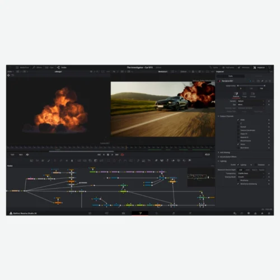280x280 pixels.
Task: Enable the Z output channel
Action: (238, 123)
